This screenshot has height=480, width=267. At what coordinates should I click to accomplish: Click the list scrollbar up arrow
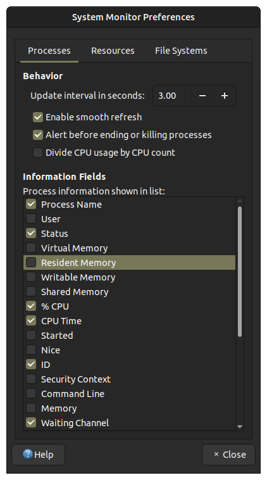240,201
